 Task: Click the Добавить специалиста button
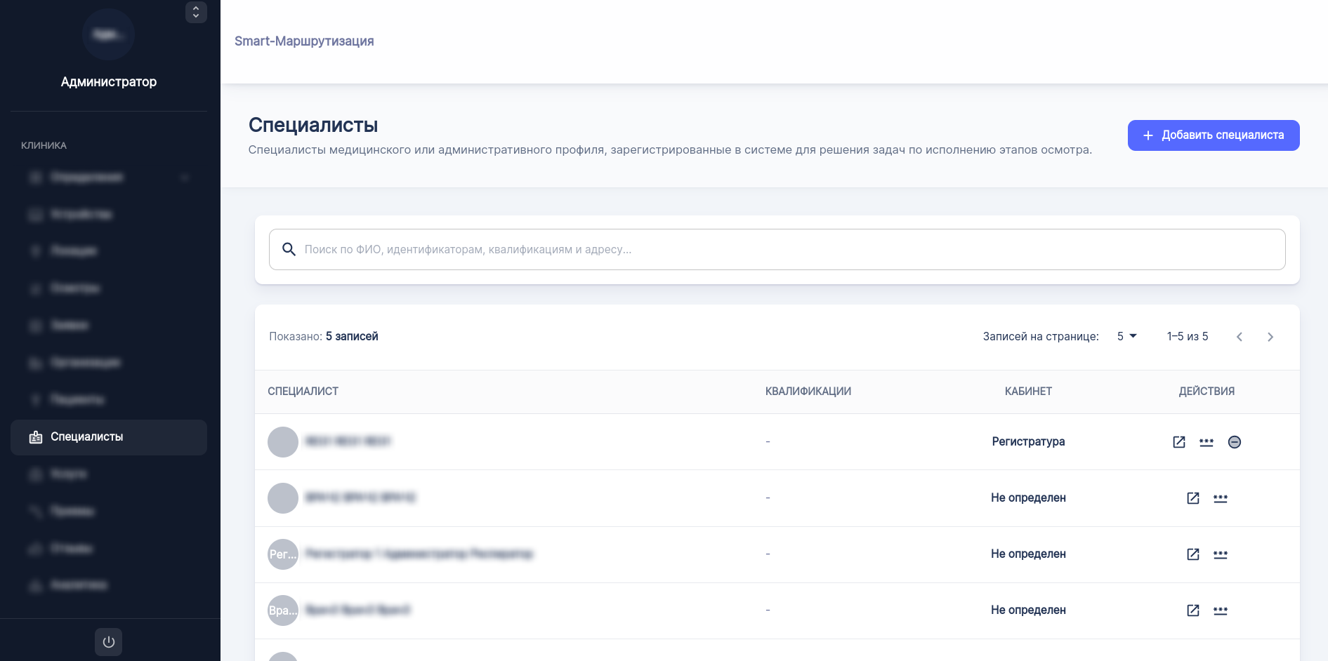click(1214, 135)
